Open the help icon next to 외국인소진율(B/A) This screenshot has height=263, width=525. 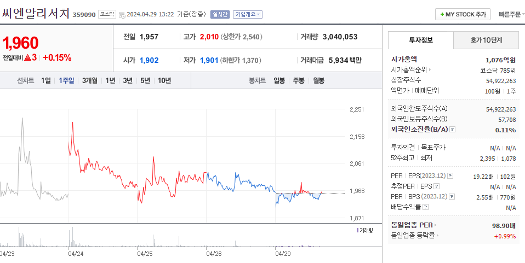point(452,130)
